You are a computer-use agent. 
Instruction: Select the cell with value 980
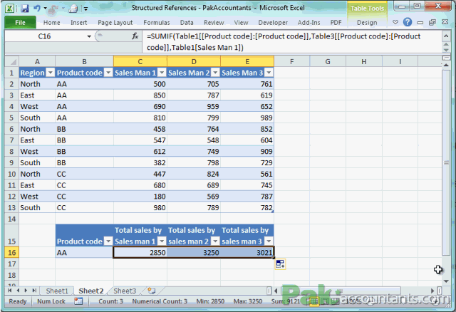140,207
